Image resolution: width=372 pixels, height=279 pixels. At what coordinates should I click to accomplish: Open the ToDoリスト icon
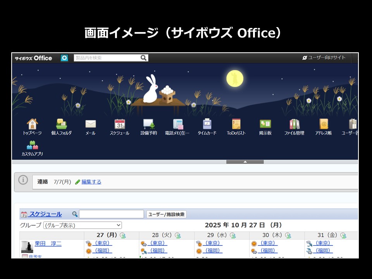(236, 124)
